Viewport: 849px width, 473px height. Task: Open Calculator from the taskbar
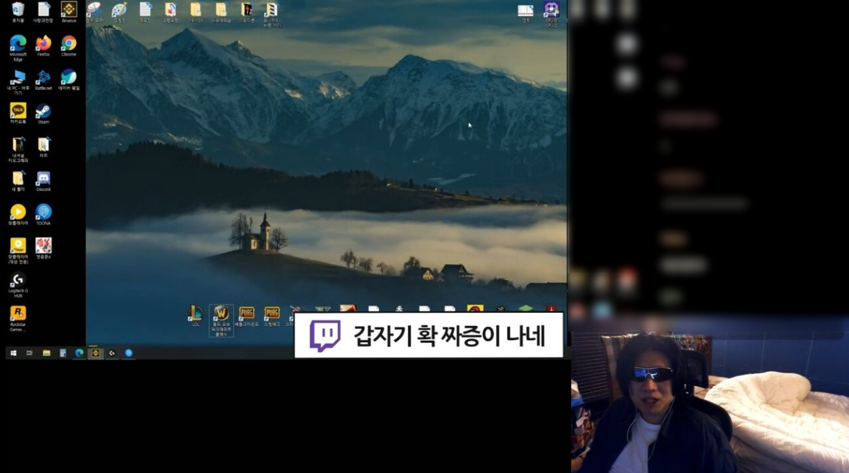pos(63,353)
